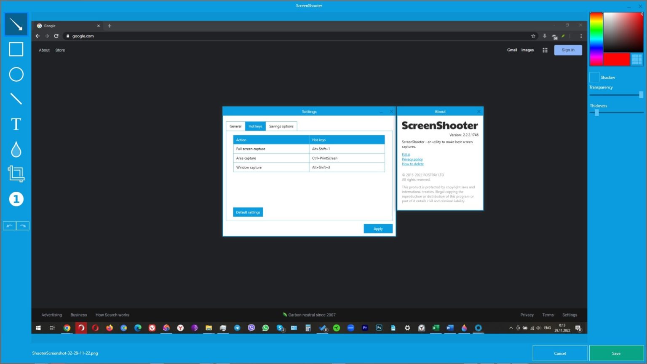Viewport: 647px width, 364px height.
Task: Click the rainbow hue strip
Action: 596,39
